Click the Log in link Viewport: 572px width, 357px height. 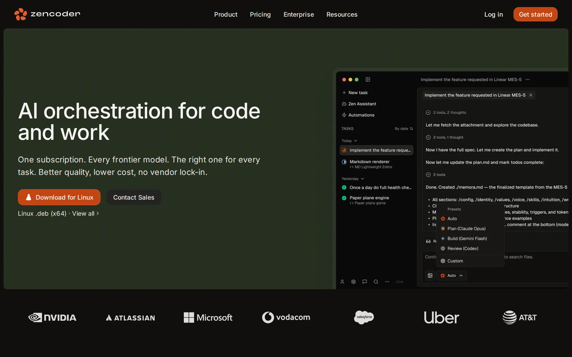[493, 14]
